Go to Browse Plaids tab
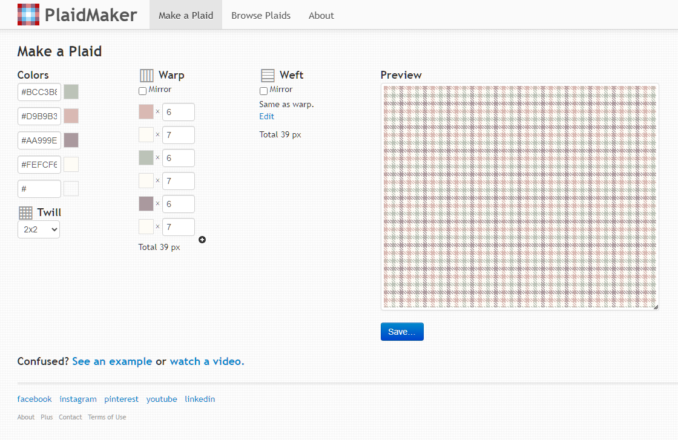The height and width of the screenshot is (440, 678). pyautogui.click(x=261, y=15)
